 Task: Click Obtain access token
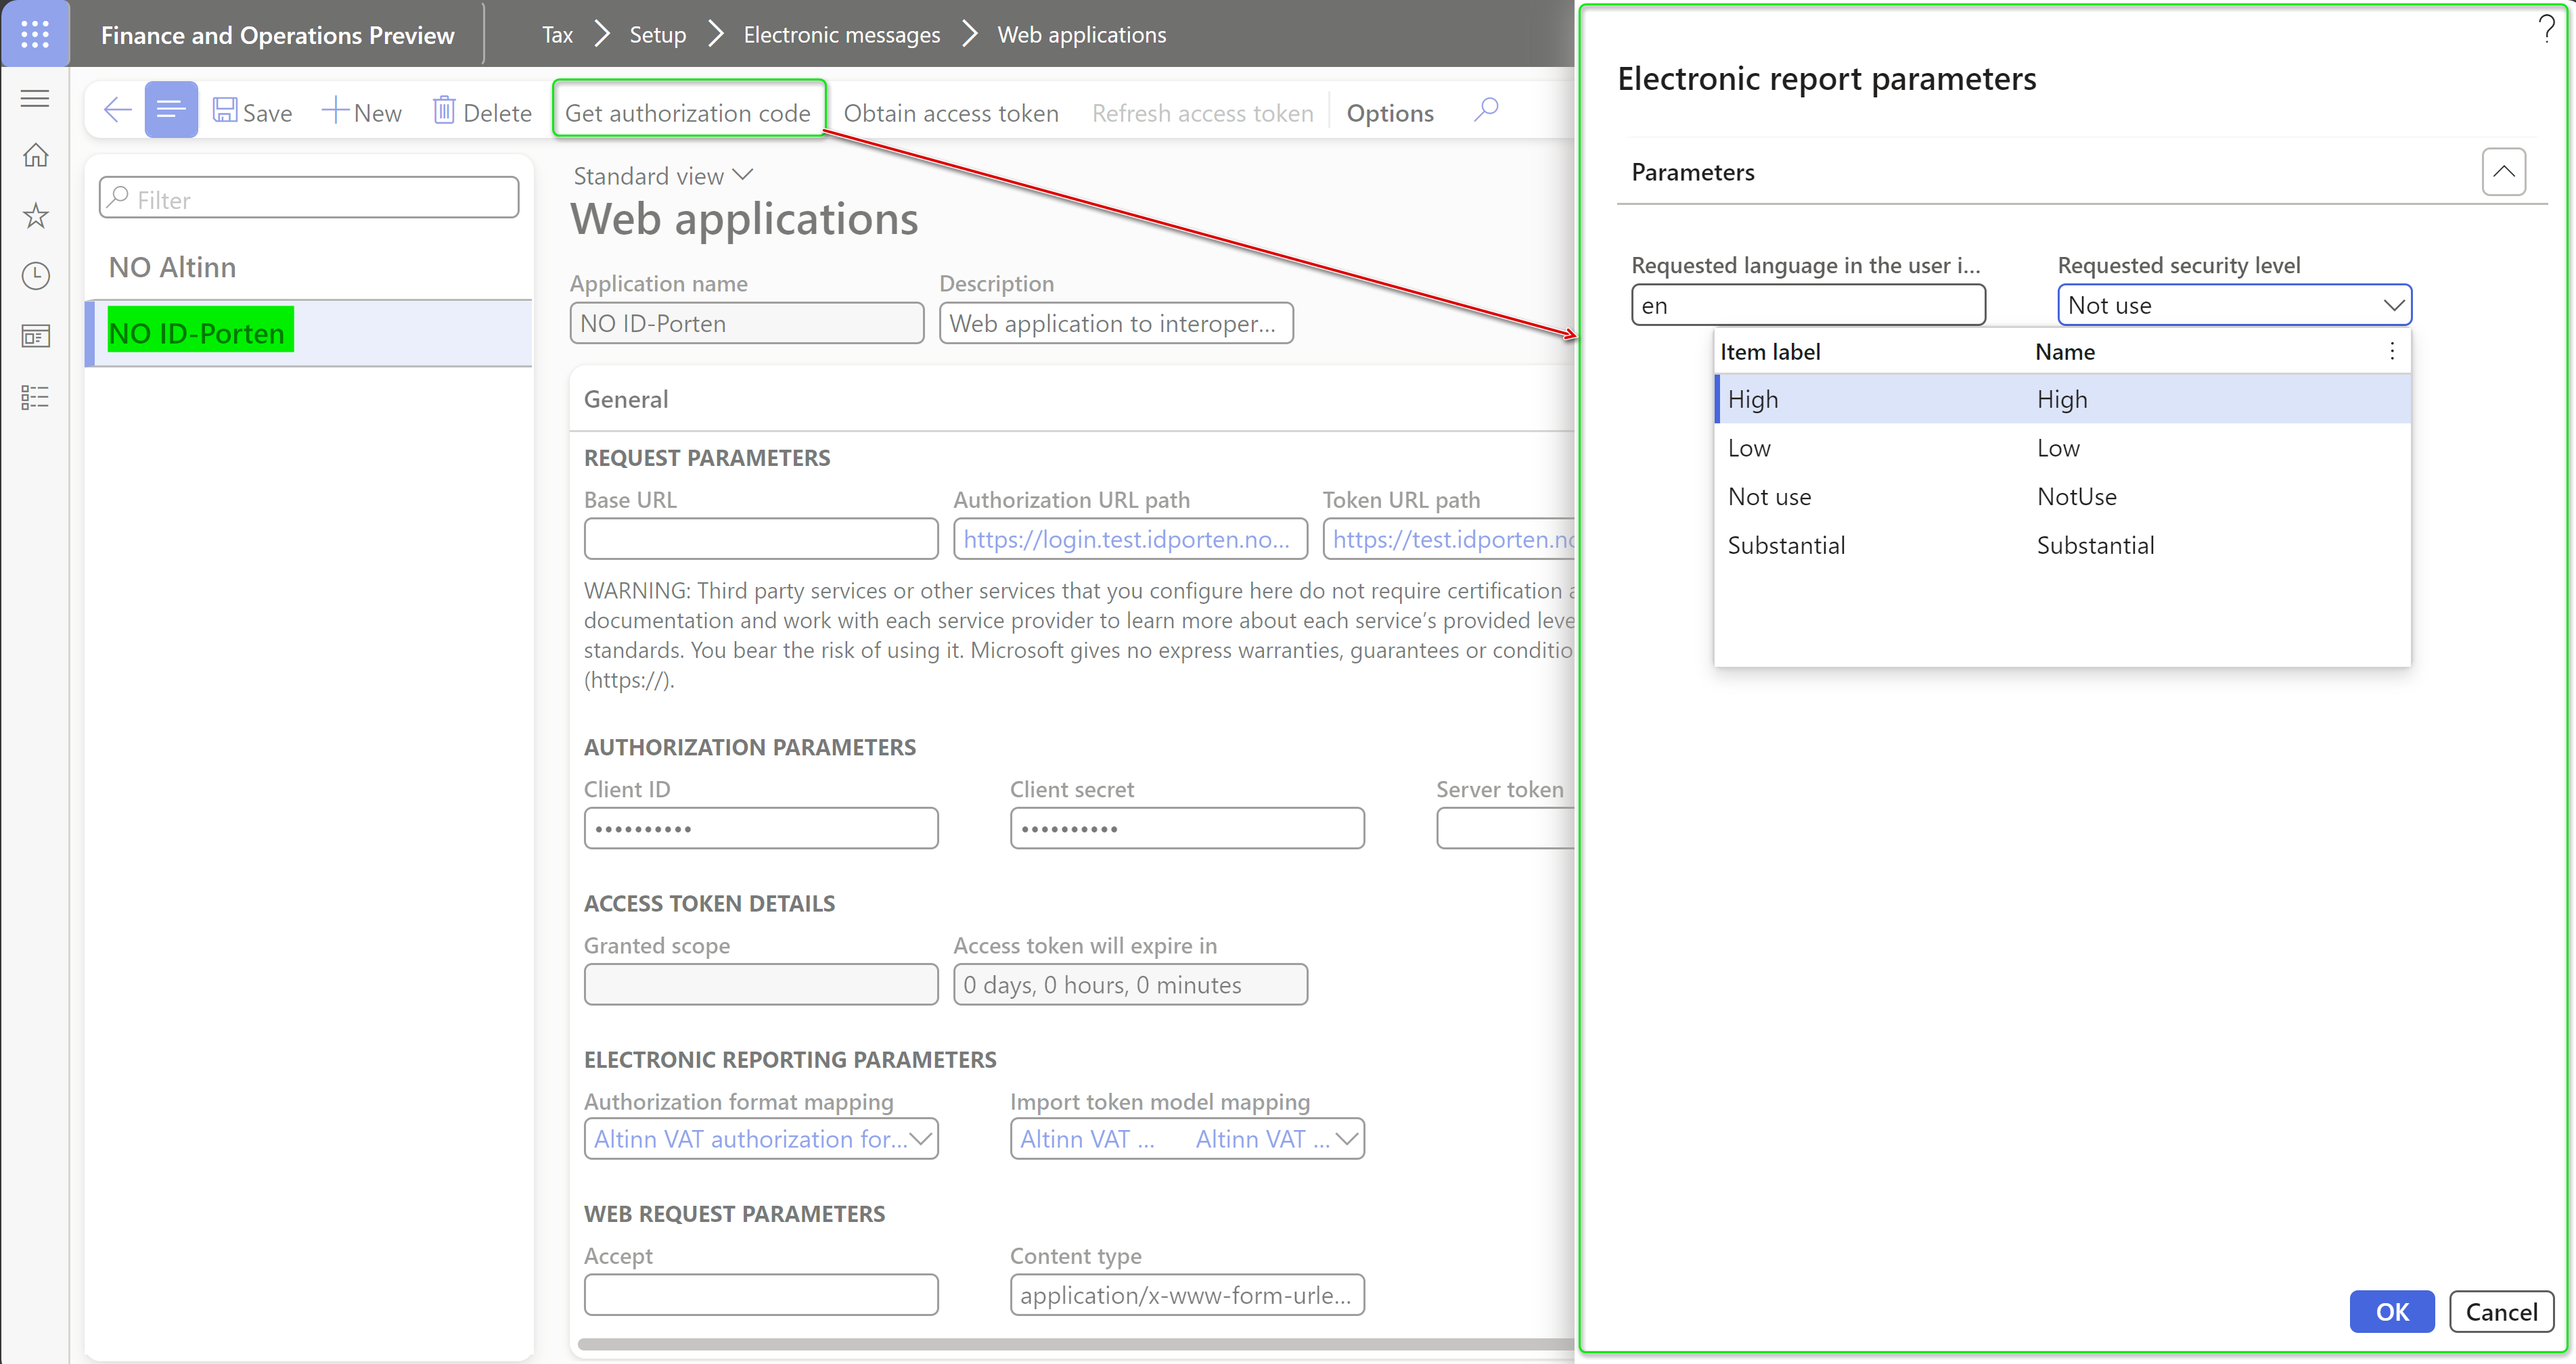click(951, 113)
